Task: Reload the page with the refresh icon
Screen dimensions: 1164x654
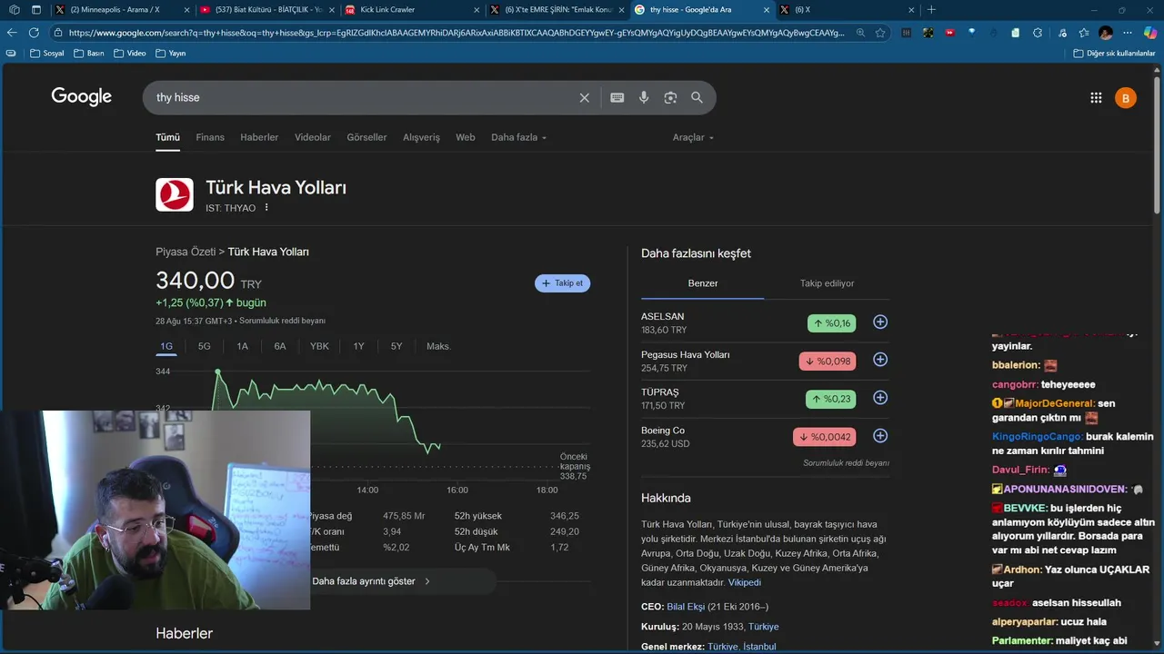Action: [x=34, y=33]
